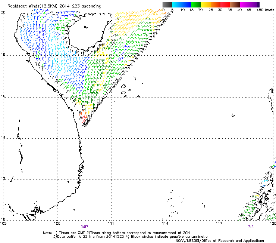Click the red 30-35 knots legend segment
The image size is (276, 243).
point(225,4)
